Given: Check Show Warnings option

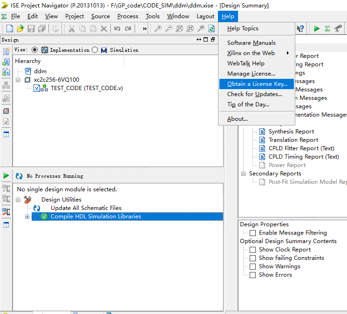Looking at the screenshot, I should pyautogui.click(x=252, y=266).
